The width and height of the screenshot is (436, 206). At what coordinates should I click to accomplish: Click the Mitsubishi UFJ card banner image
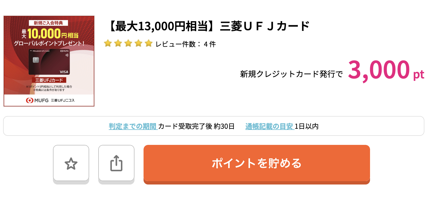pyautogui.click(x=48, y=61)
